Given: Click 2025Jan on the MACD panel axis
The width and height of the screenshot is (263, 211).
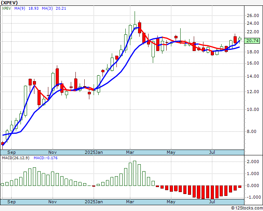Looking at the screenshot, I should click(94, 202).
